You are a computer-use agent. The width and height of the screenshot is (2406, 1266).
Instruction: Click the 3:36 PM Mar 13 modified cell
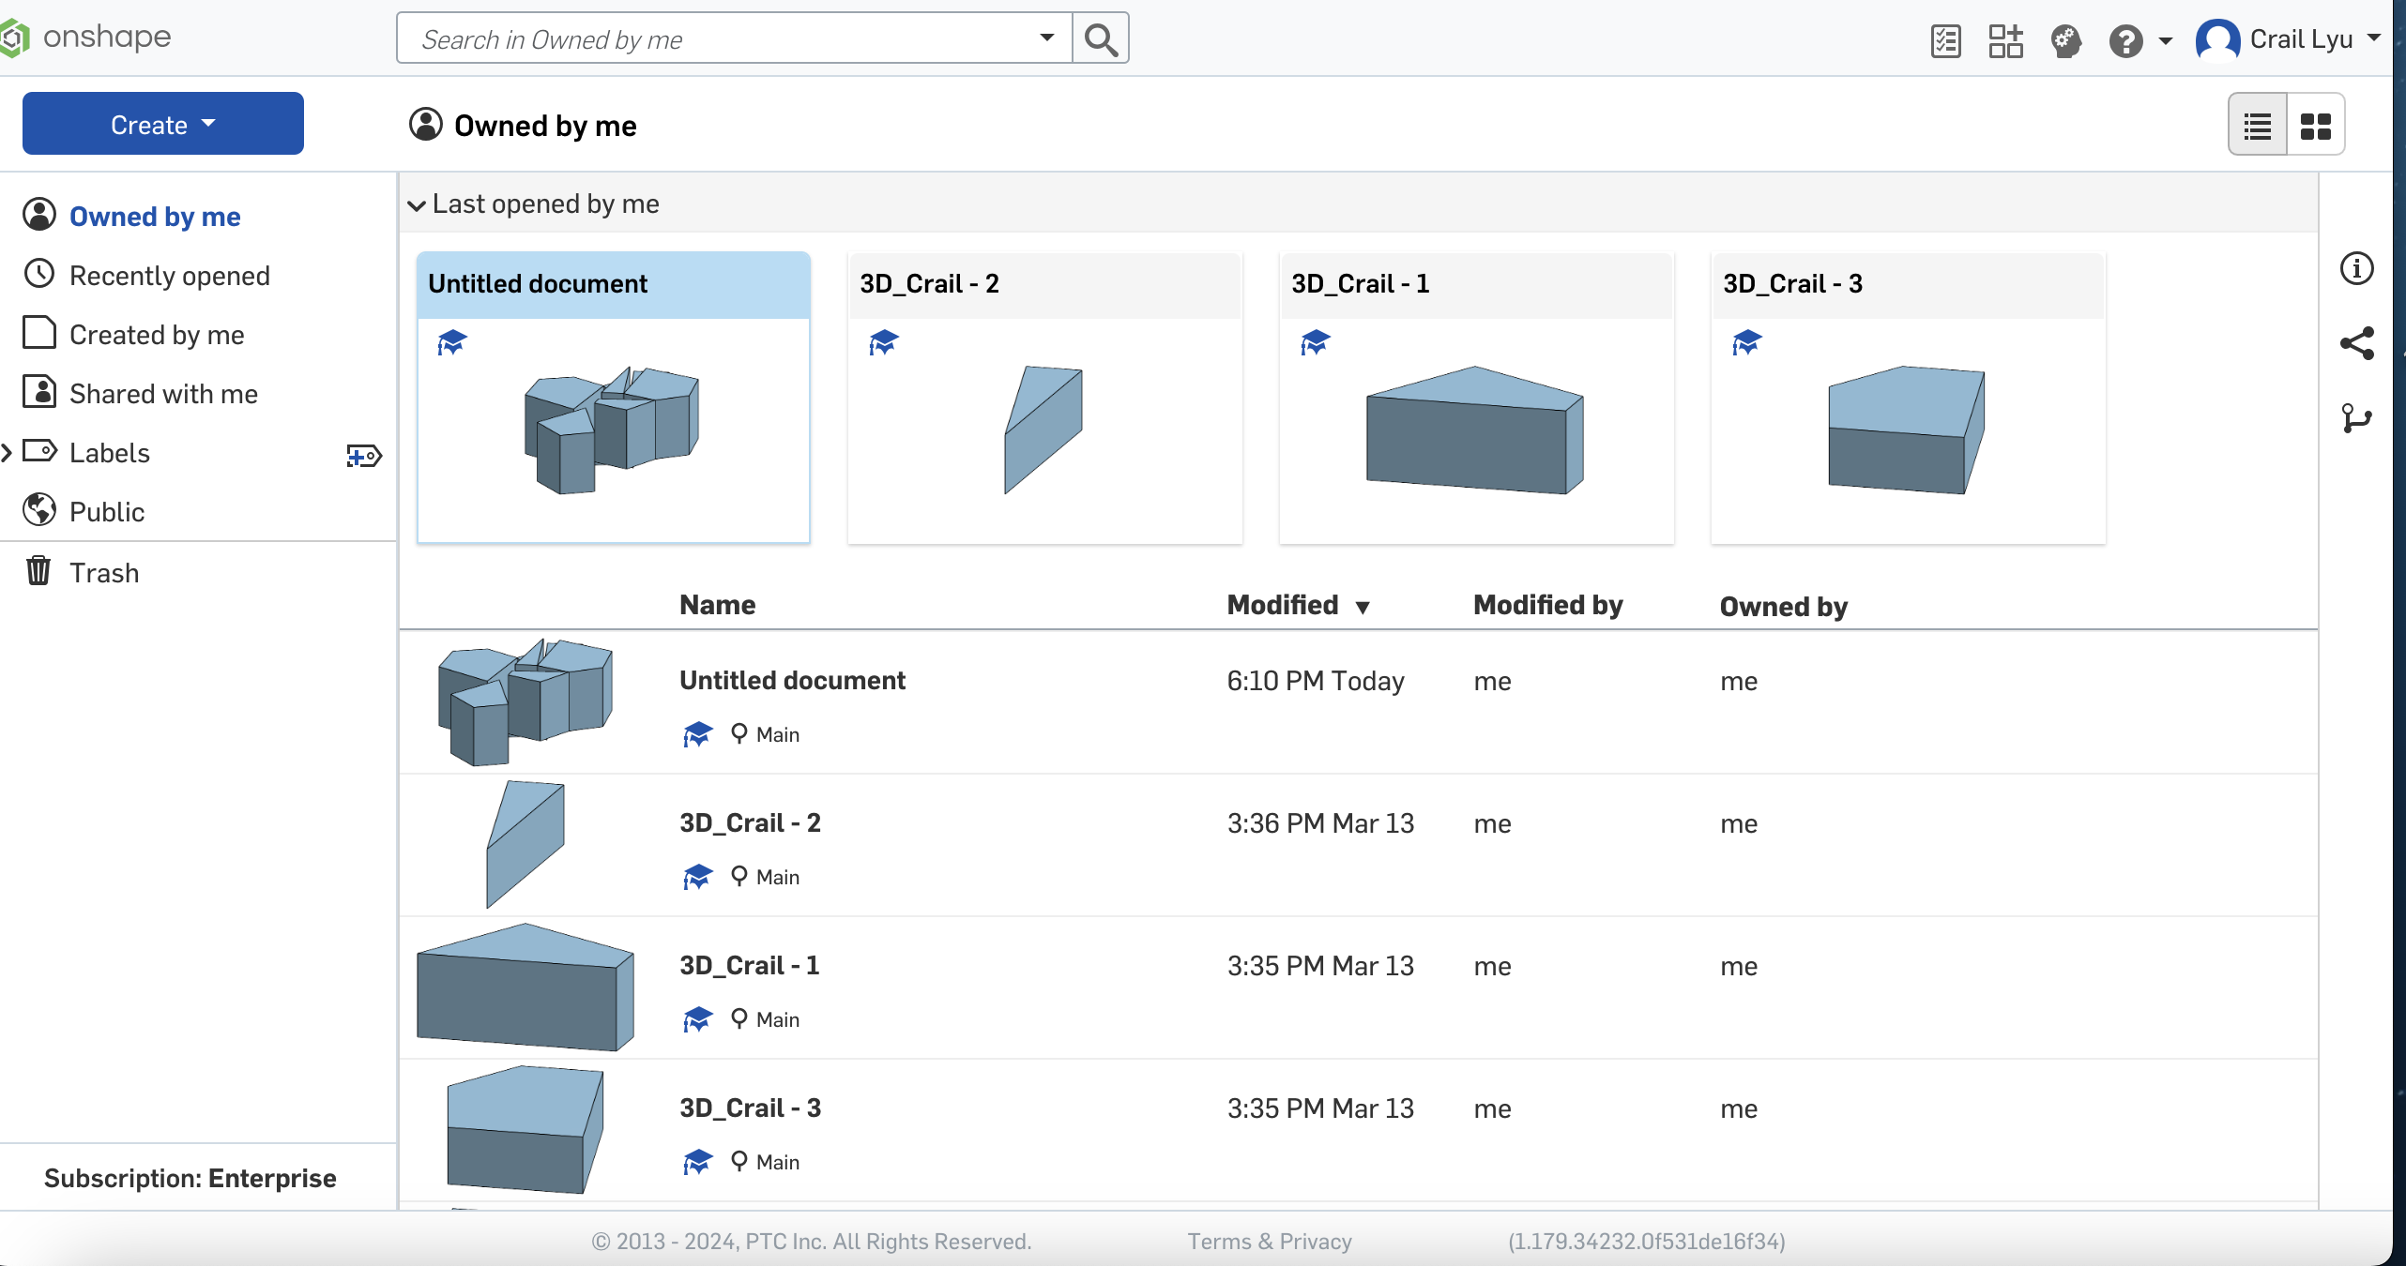coord(1320,823)
